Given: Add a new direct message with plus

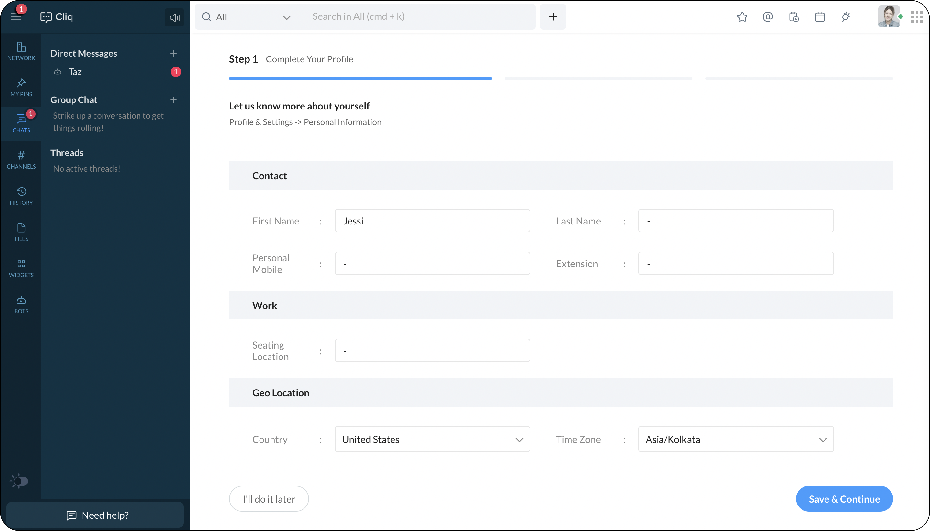Looking at the screenshot, I should pyautogui.click(x=173, y=53).
